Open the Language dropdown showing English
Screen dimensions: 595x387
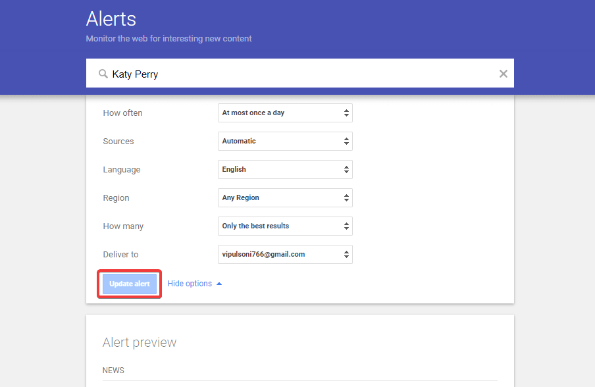(285, 170)
